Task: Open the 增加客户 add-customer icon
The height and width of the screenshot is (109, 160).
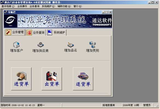Action: coord(16,47)
